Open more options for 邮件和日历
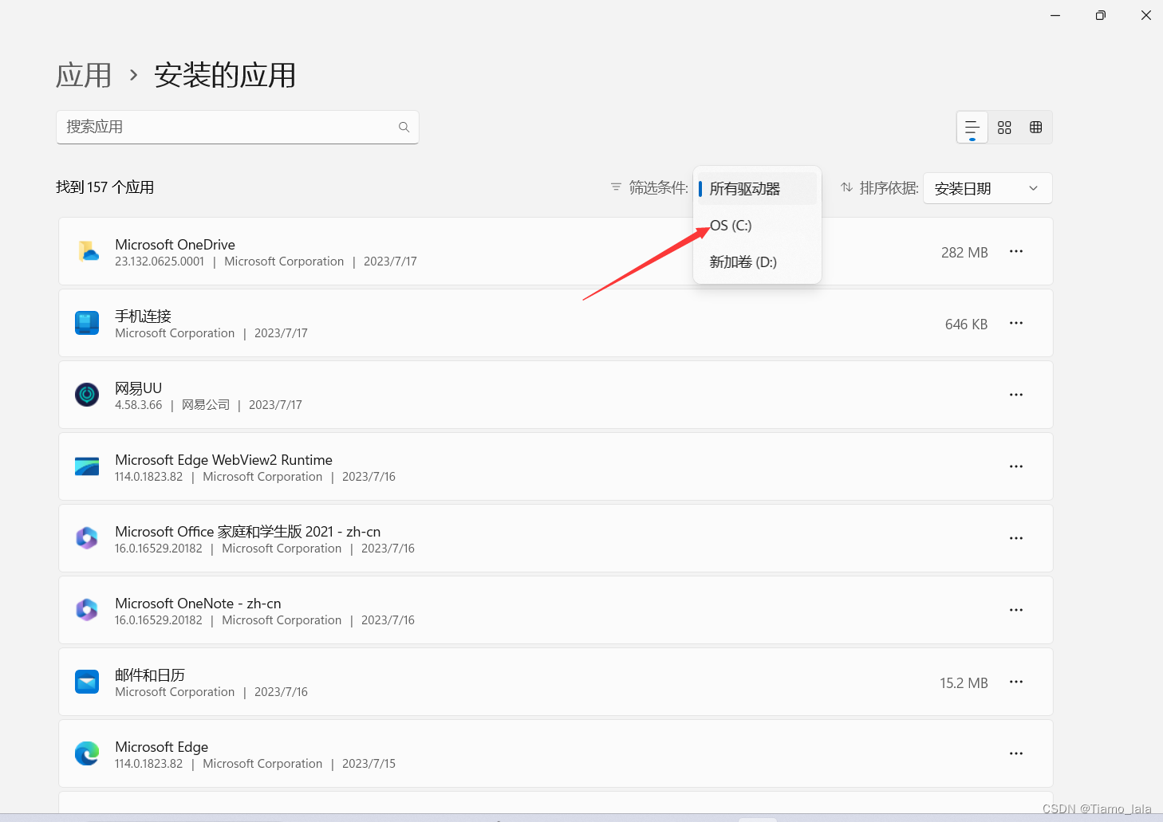The width and height of the screenshot is (1163, 822). pyautogui.click(x=1016, y=682)
